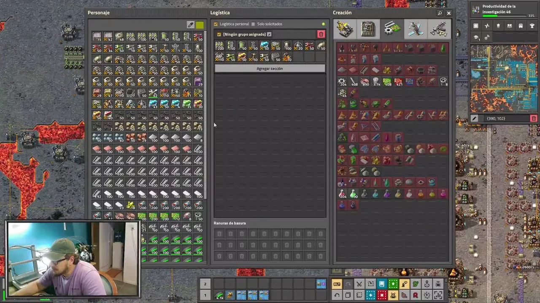
Task: Select the Intermediate products crafting tab
Action: [x=392, y=29]
